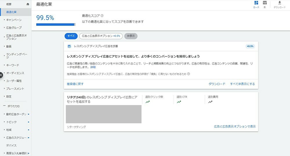Click the responsive display ad card icon
The image size is (290, 156).
(x=69, y=46)
